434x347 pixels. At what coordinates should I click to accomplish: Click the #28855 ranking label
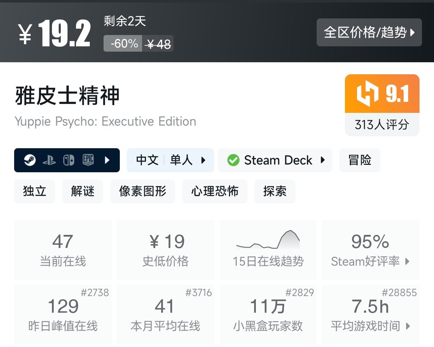(399, 293)
